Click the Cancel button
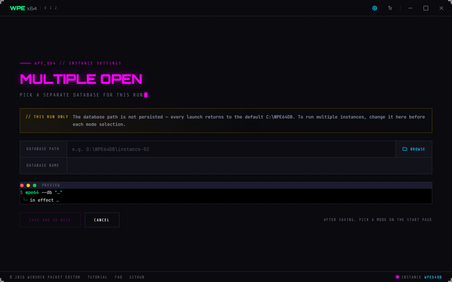 [x=102, y=220]
